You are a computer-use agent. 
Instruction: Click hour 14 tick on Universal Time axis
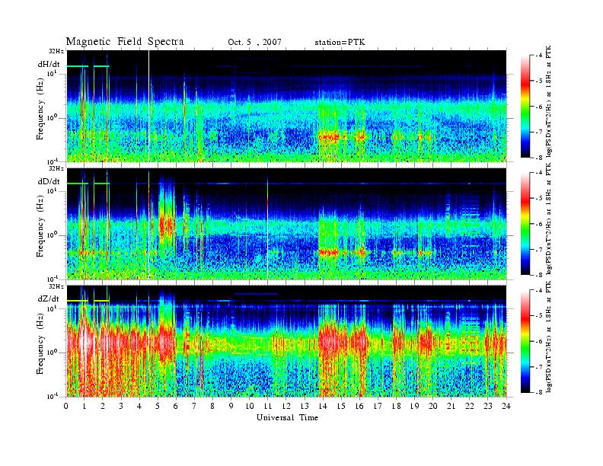click(323, 406)
